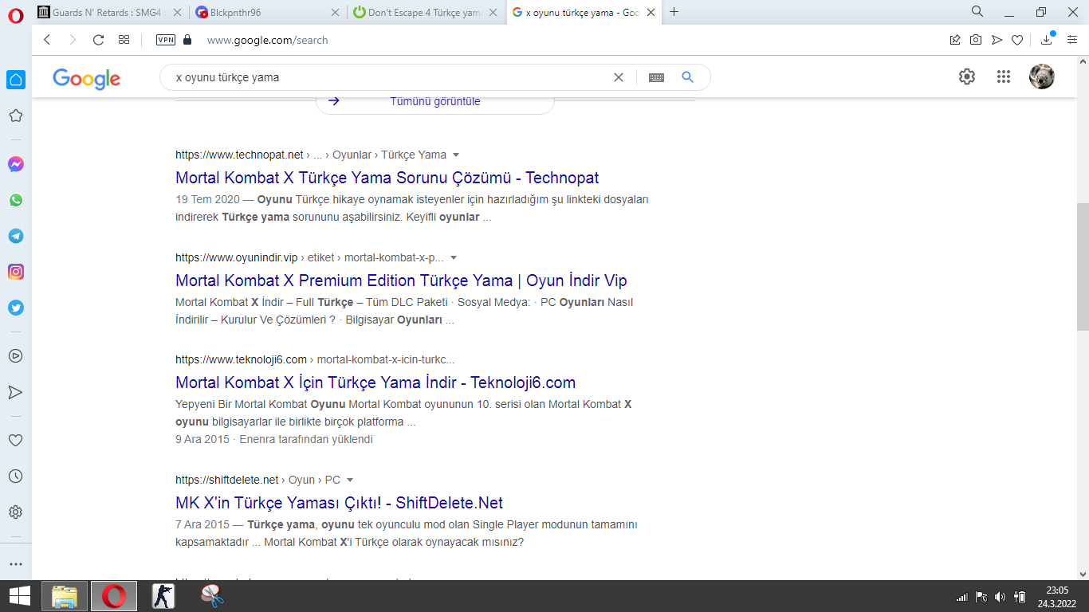Image resolution: width=1089 pixels, height=612 pixels.
Task: Open the Snipping Tool from the taskbar
Action: pos(212,596)
